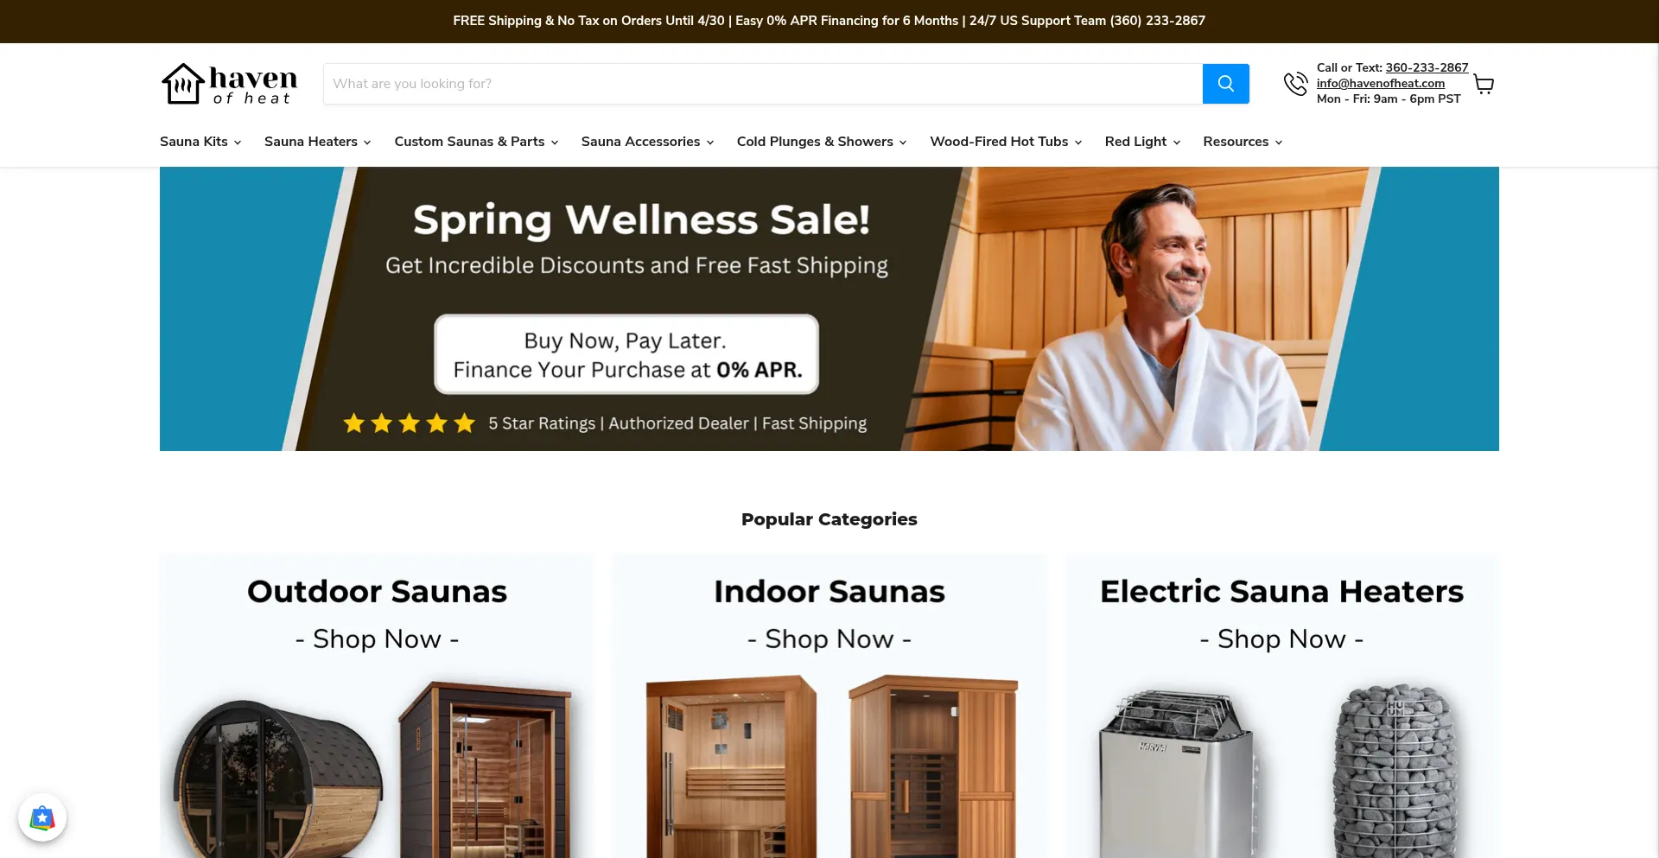Open the Wood-Fired Hot Tubs menu

1006,142
